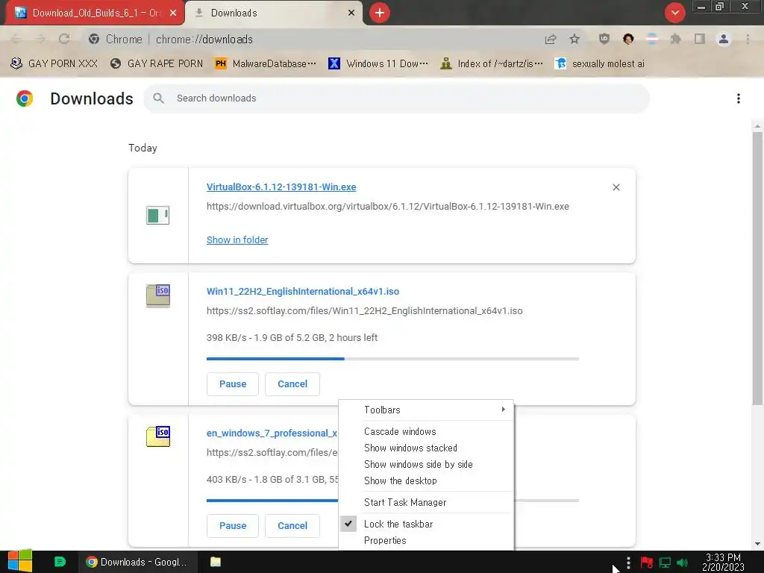Click the Windows 7 iso file icon
Viewport: 764px width, 573px height.
158,436
